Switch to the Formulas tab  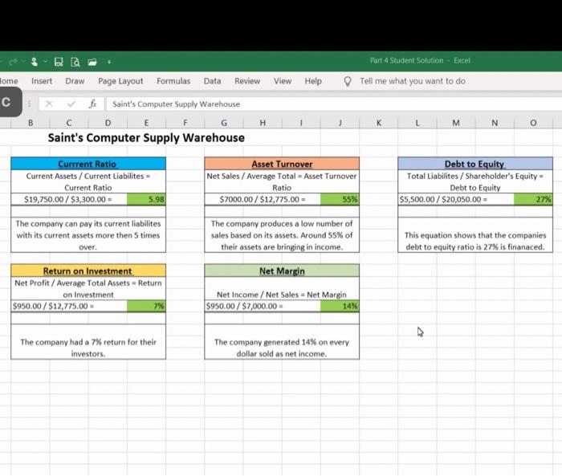[x=173, y=81]
